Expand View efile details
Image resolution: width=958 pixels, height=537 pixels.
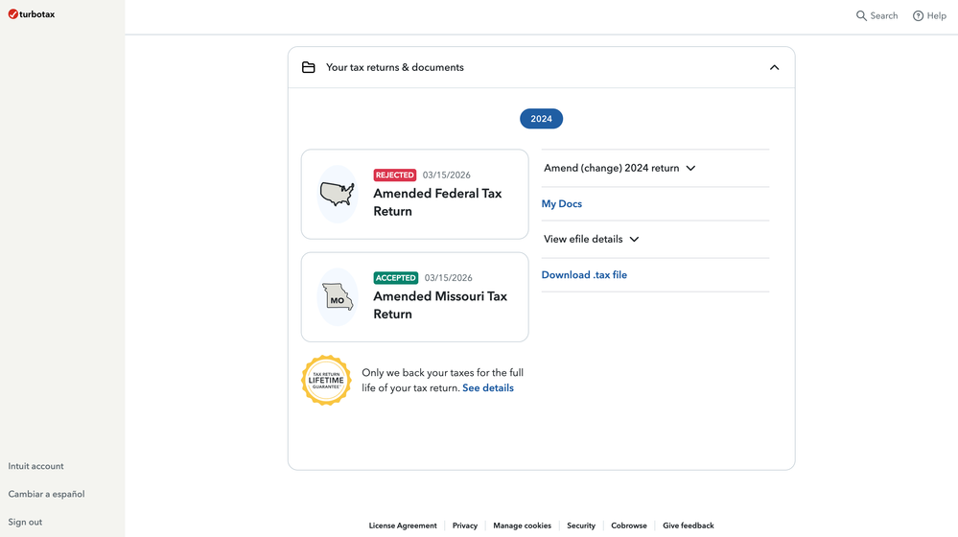click(591, 239)
